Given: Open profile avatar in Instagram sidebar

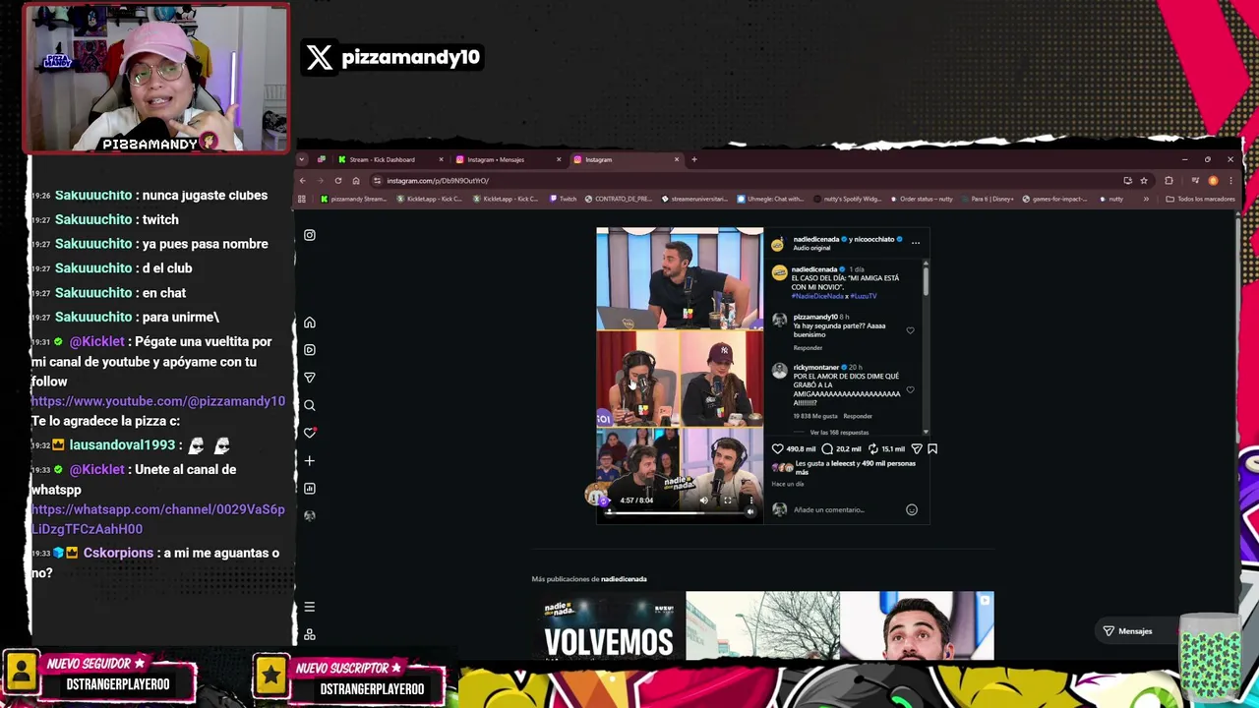Looking at the screenshot, I should (310, 515).
